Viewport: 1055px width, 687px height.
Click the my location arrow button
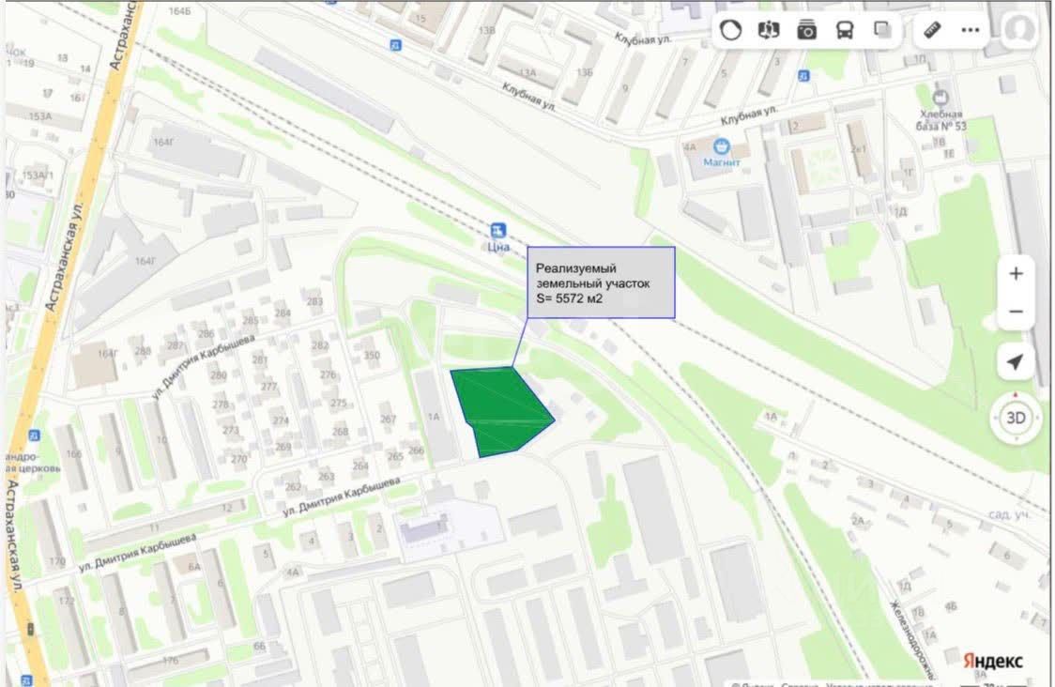point(1016,361)
